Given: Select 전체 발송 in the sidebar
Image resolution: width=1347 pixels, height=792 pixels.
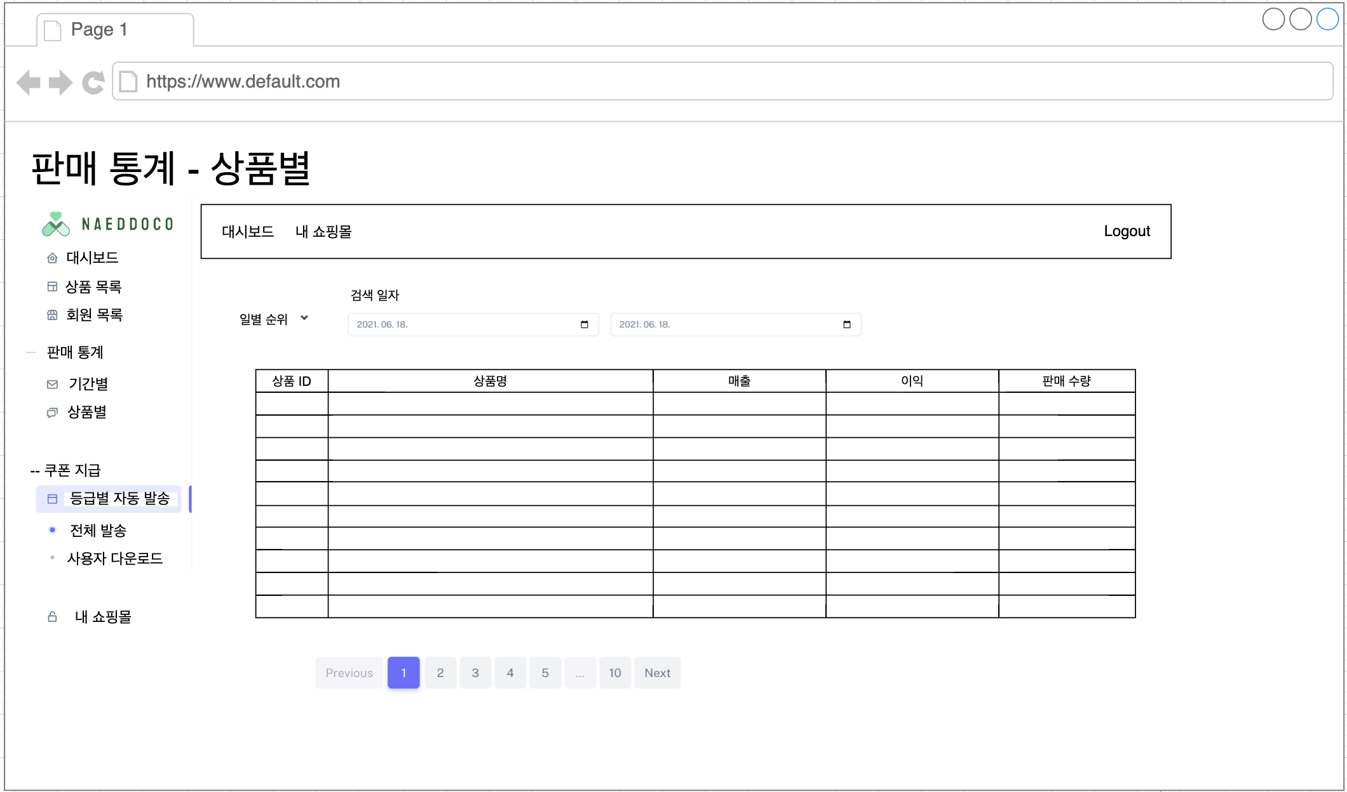Looking at the screenshot, I should coord(98,531).
